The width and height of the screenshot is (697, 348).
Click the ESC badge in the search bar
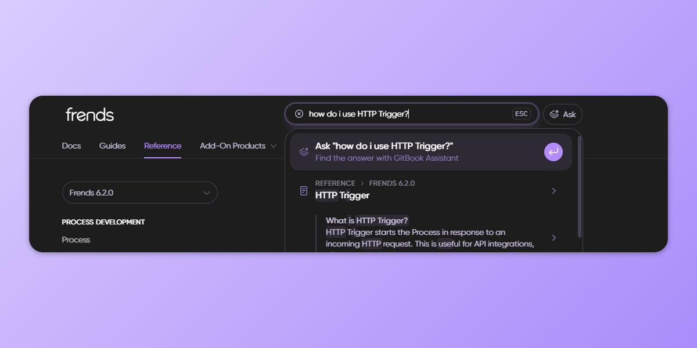click(x=521, y=114)
